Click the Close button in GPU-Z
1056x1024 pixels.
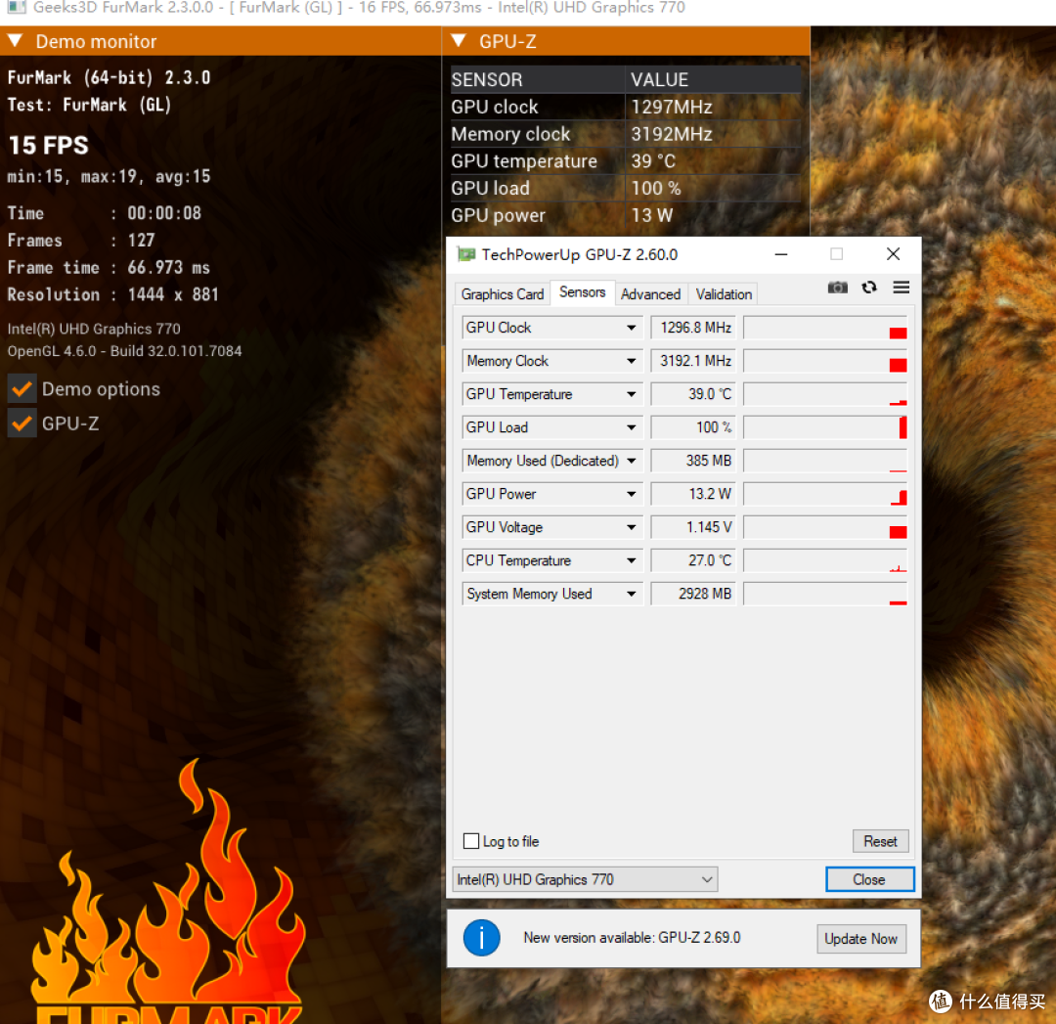869,880
